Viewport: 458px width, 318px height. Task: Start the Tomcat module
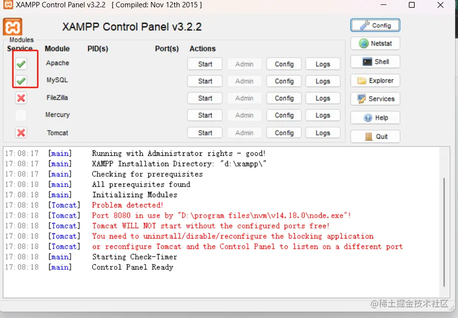205,132
